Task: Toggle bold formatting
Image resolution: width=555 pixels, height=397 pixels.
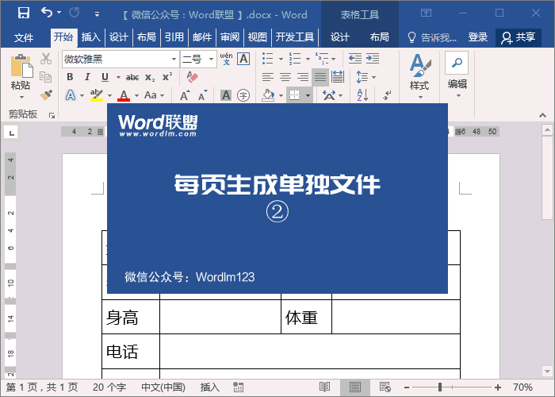Action: pos(70,77)
